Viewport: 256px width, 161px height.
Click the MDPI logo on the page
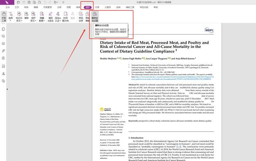[x=209, y=30]
